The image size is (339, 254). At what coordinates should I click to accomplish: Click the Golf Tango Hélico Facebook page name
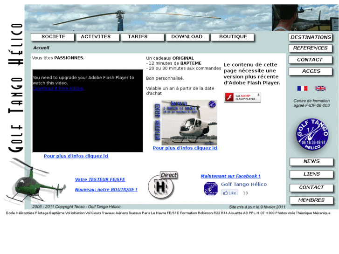244,184
